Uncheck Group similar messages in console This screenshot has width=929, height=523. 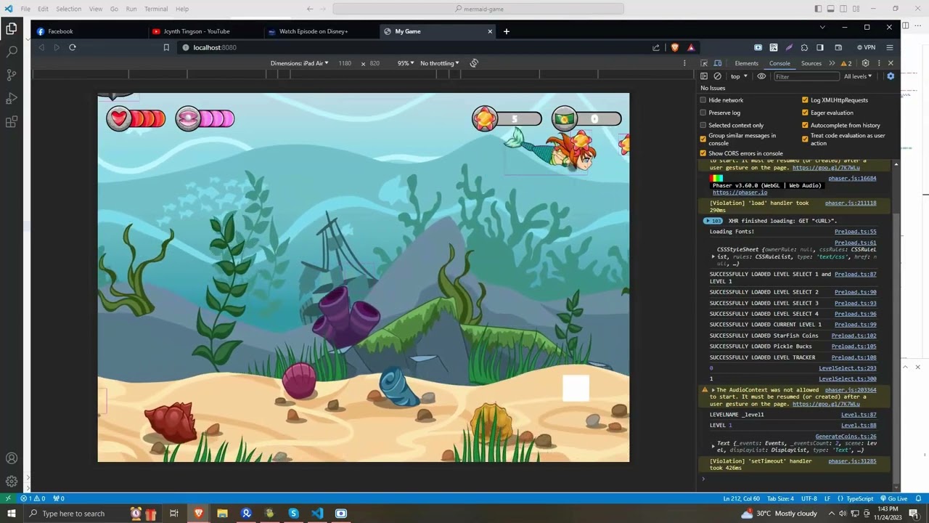pyautogui.click(x=703, y=139)
